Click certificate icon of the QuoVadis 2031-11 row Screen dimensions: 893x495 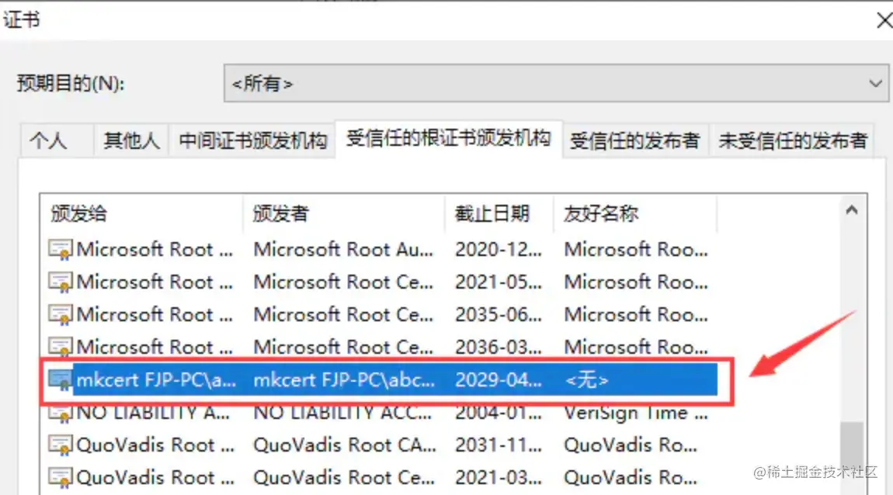(60, 445)
